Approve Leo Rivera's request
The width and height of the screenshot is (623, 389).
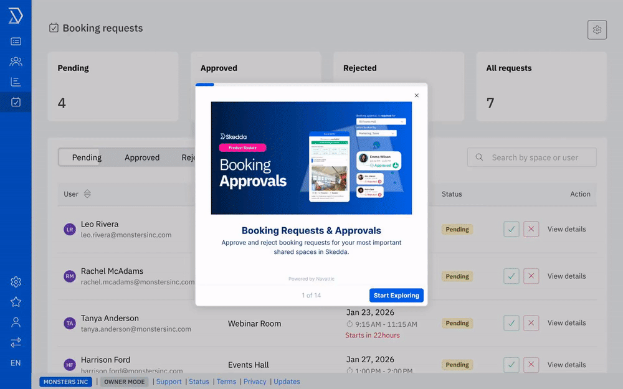(511, 229)
